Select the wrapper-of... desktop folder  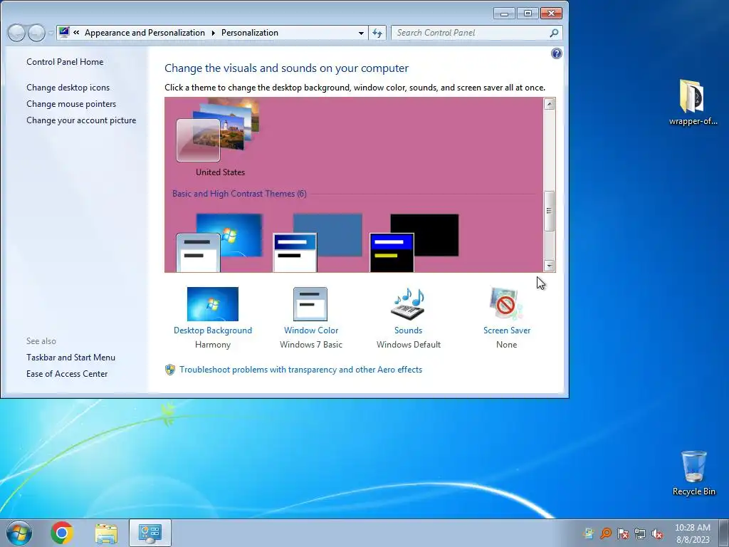pyautogui.click(x=693, y=103)
